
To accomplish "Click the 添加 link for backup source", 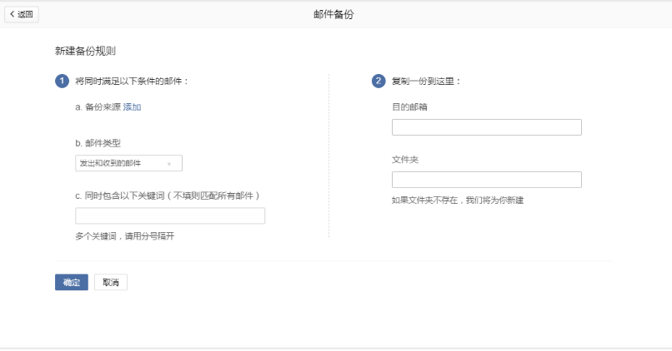I will [133, 107].
